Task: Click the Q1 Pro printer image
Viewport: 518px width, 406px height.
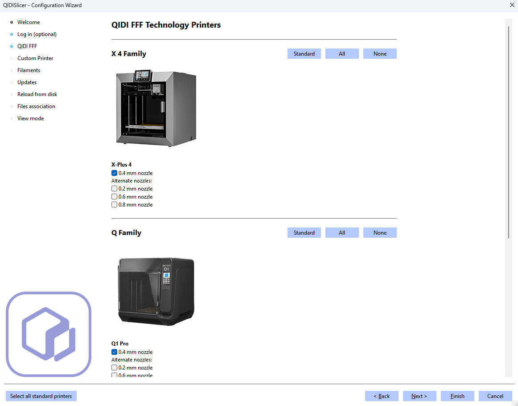Action: 156,291
